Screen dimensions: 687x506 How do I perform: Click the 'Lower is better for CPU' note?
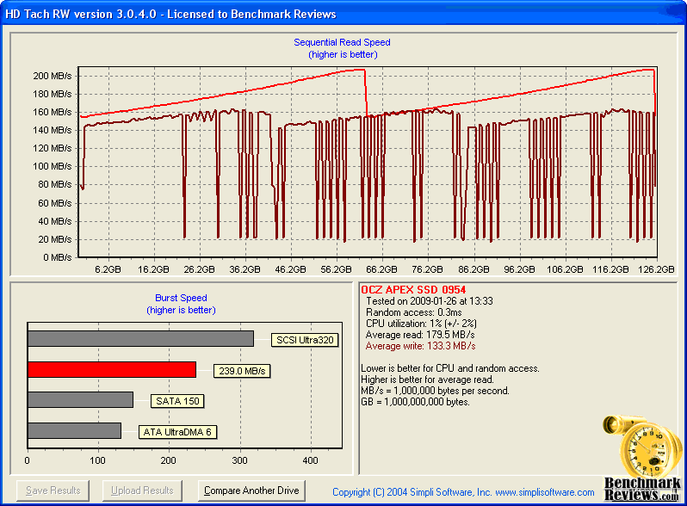point(450,368)
